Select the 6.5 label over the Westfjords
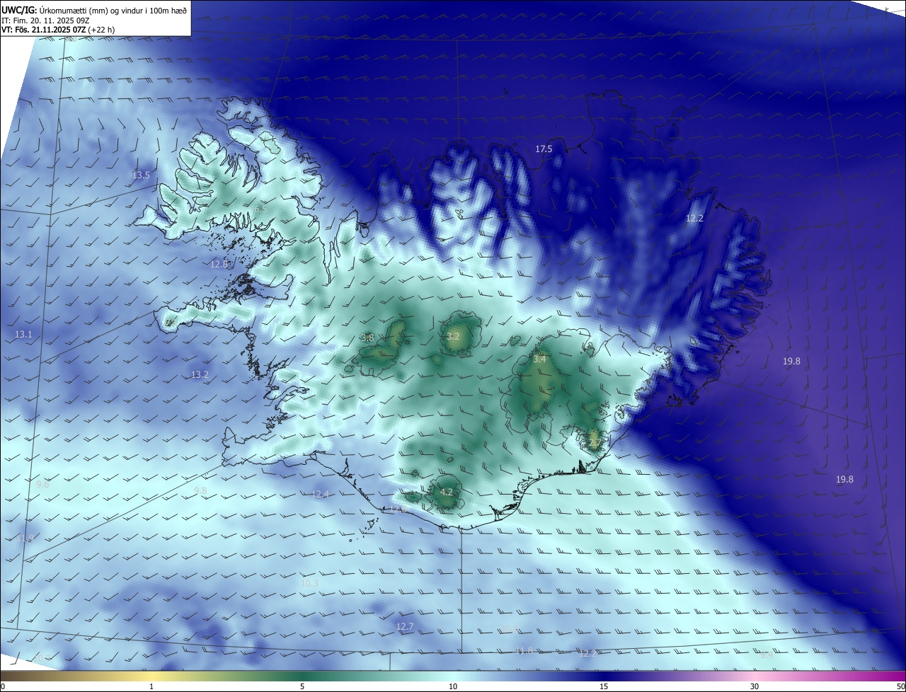This screenshot has height=692, width=906. [260, 209]
